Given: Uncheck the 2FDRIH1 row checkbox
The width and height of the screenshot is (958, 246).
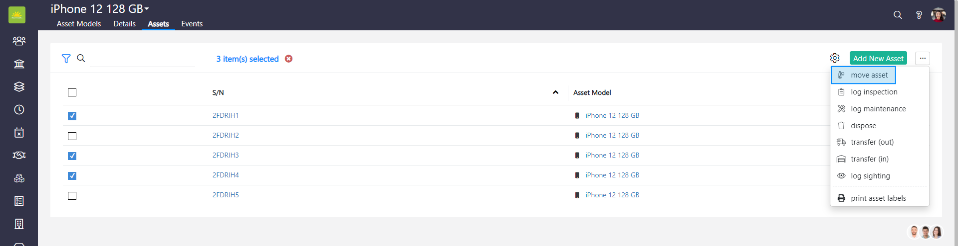Looking at the screenshot, I should point(72,116).
